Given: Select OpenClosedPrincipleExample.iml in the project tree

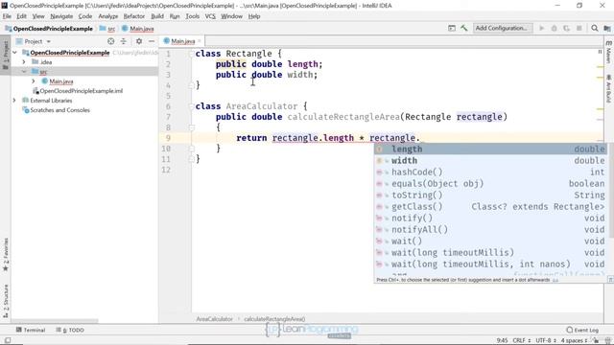Looking at the screenshot, I should click(78, 91).
